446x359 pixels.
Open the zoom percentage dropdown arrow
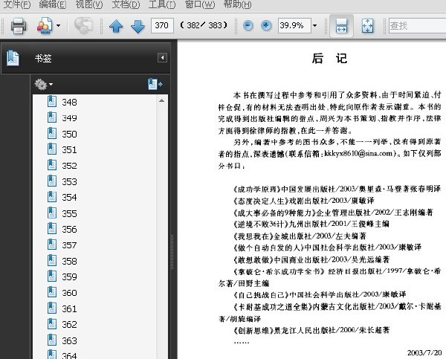click(x=315, y=25)
